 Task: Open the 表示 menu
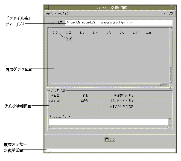(50, 14)
